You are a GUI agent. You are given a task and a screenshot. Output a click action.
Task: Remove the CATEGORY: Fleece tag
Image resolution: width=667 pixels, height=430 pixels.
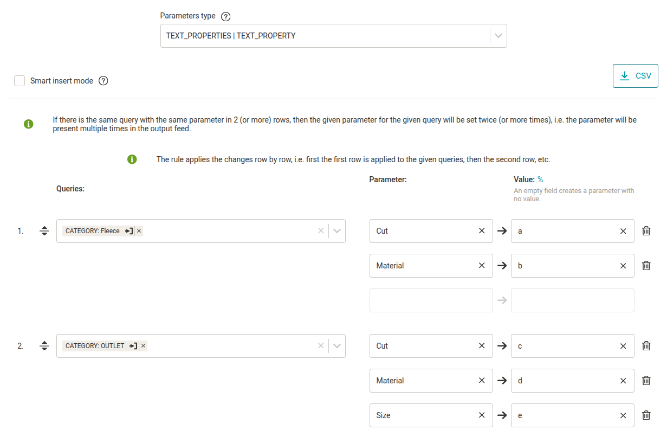click(x=139, y=231)
